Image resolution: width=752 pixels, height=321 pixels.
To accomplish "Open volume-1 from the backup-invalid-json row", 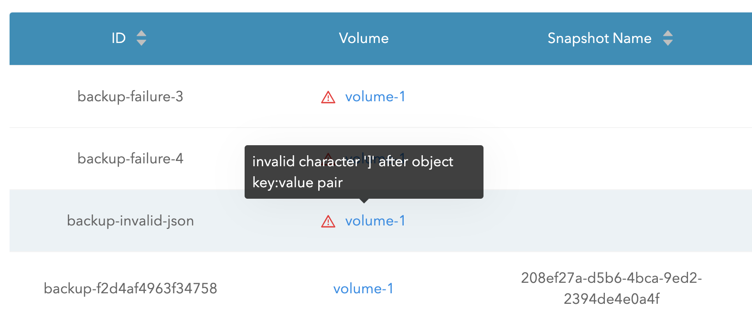I will 376,221.
